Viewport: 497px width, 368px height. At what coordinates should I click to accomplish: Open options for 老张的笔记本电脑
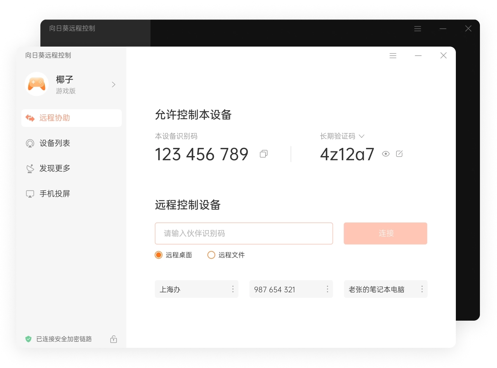tap(422, 289)
